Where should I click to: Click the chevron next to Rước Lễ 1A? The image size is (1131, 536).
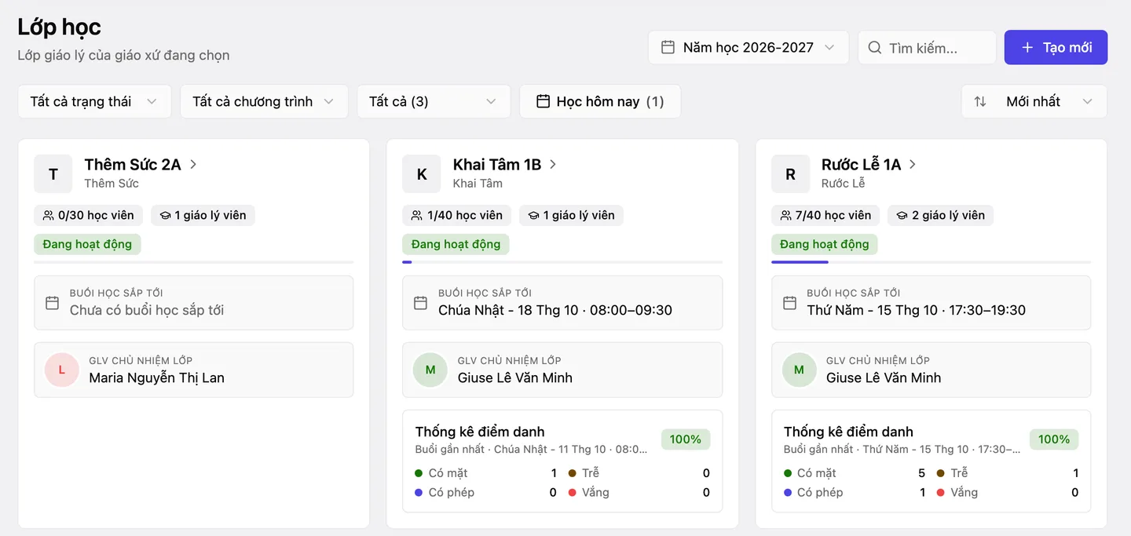tap(913, 164)
